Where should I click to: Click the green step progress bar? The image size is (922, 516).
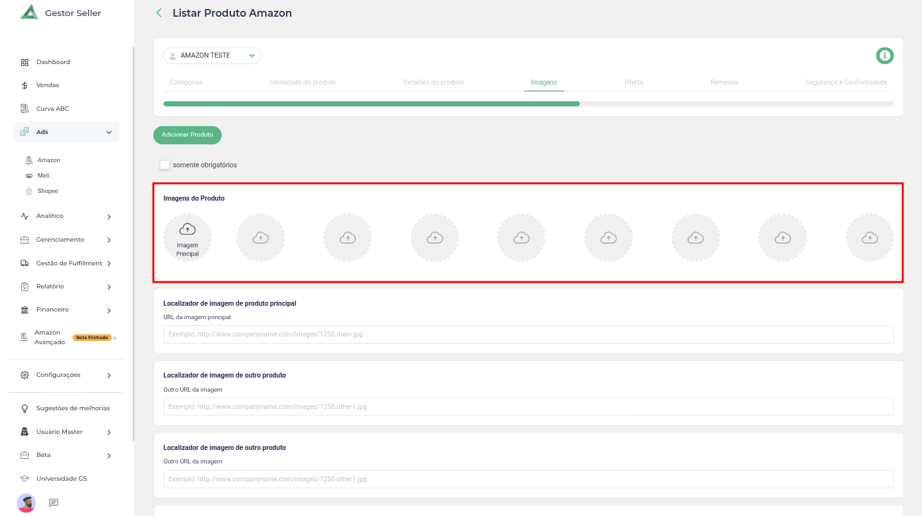(x=372, y=103)
